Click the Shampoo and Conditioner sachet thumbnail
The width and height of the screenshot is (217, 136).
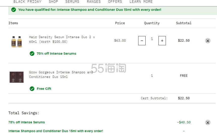(x=16, y=77)
